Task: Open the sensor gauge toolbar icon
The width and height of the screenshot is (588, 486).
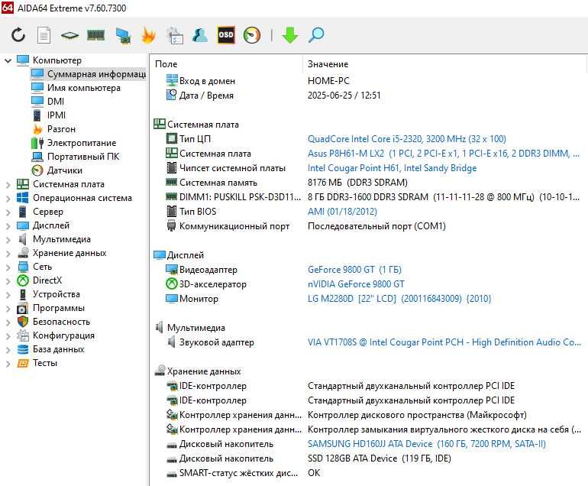Action: coord(252,35)
